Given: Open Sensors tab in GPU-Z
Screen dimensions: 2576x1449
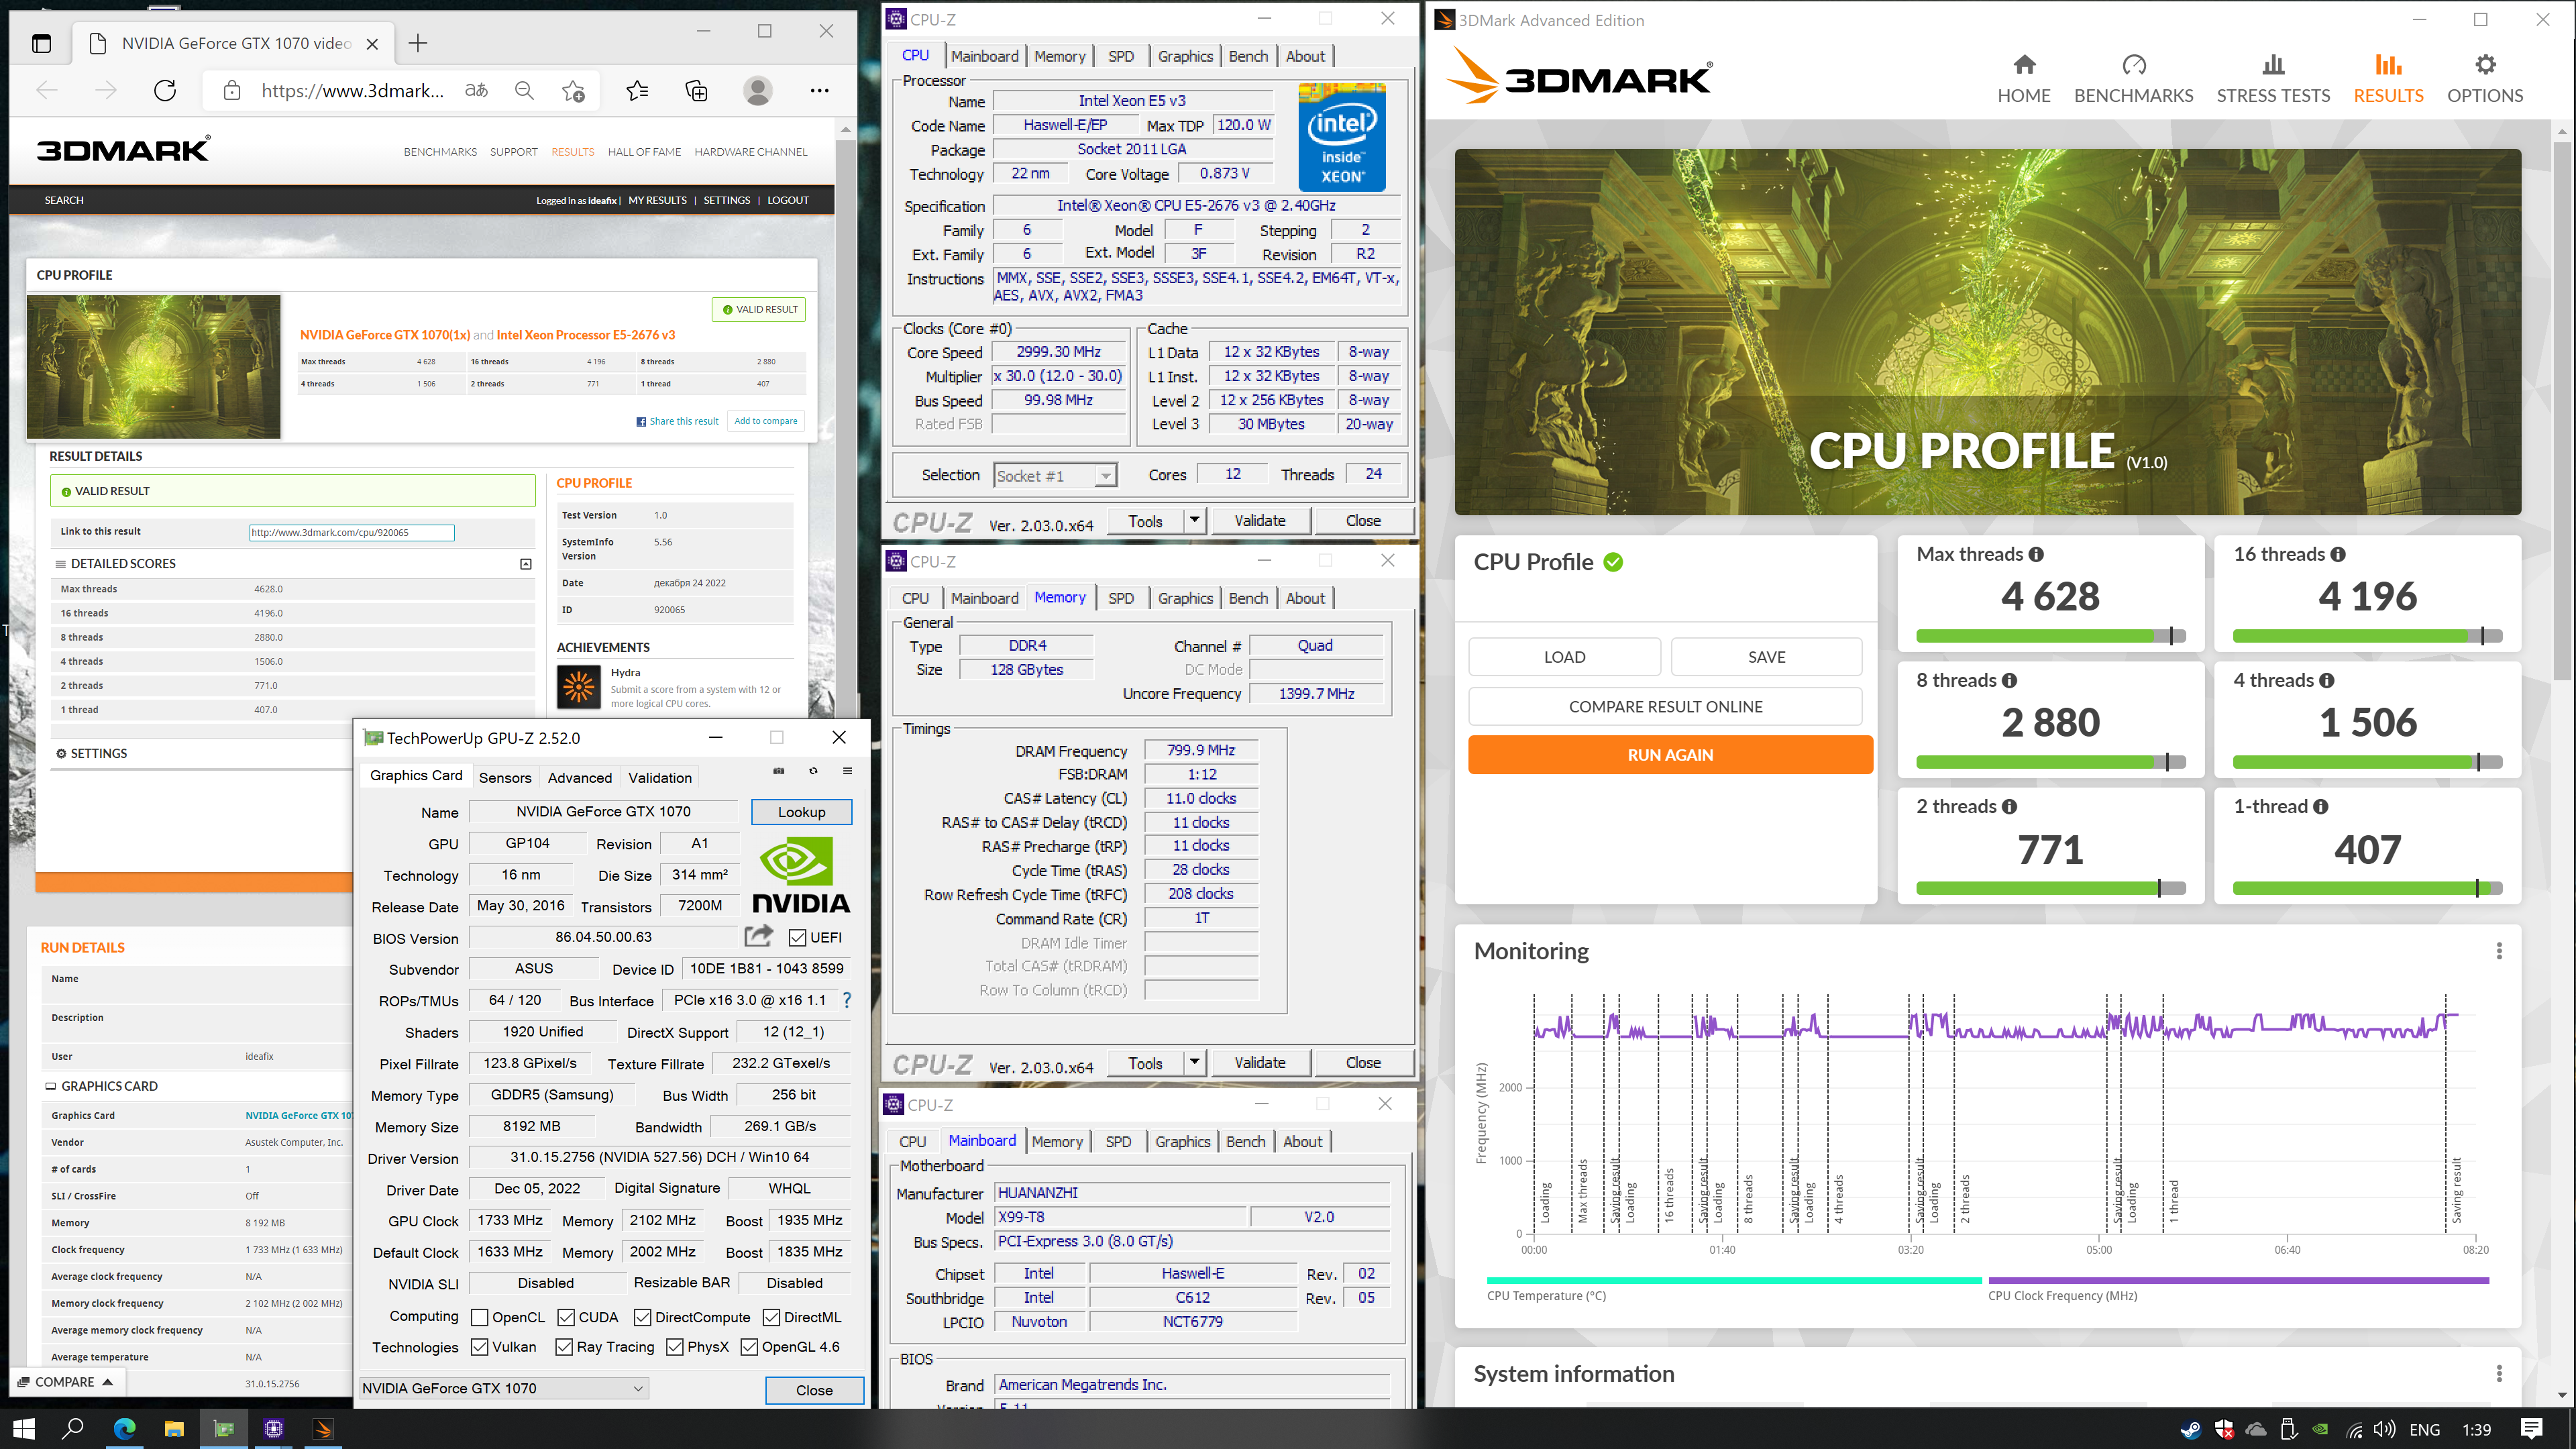Looking at the screenshot, I should [x=505, y=777].
